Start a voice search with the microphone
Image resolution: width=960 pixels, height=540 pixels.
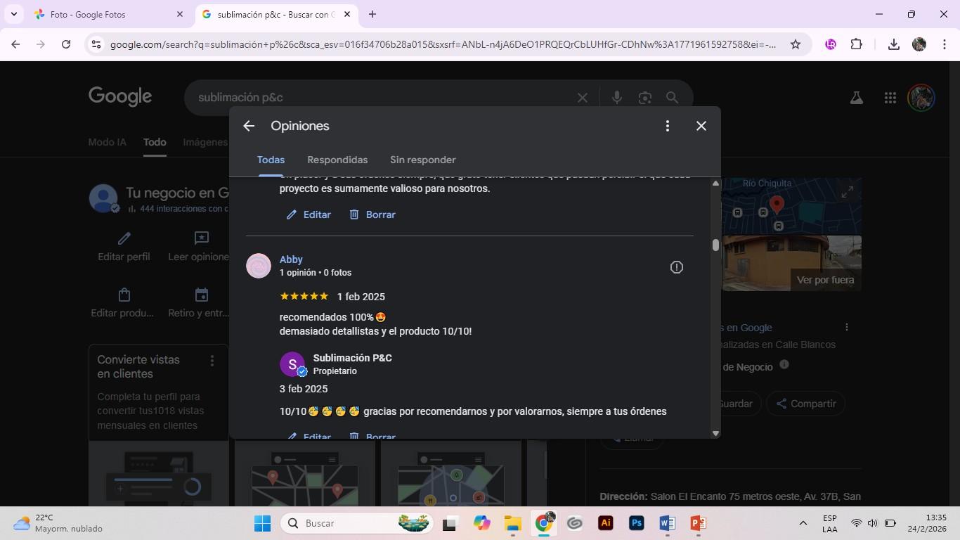[x=617, y=98]
